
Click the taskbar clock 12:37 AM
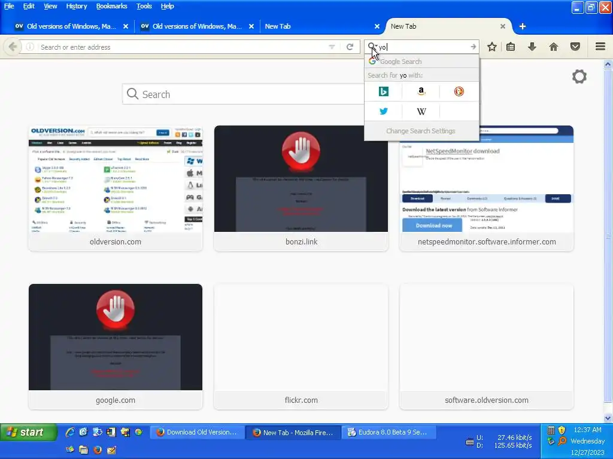click(x=587, y=430)
